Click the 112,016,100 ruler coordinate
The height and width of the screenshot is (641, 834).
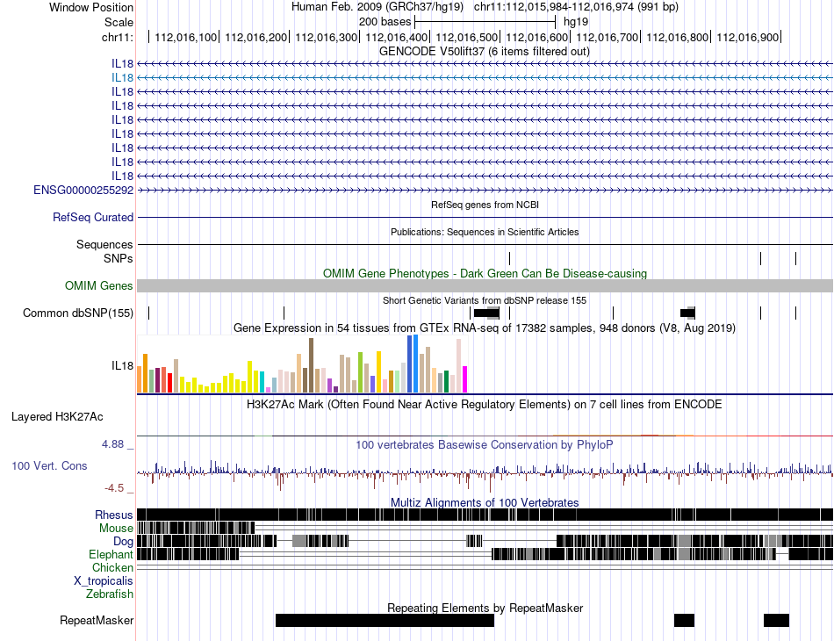185,37
